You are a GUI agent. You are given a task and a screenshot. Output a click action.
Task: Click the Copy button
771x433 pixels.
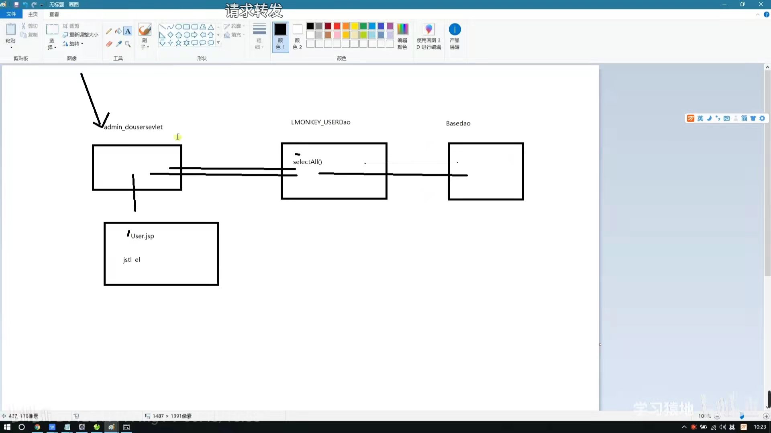(x=29, y=35)
